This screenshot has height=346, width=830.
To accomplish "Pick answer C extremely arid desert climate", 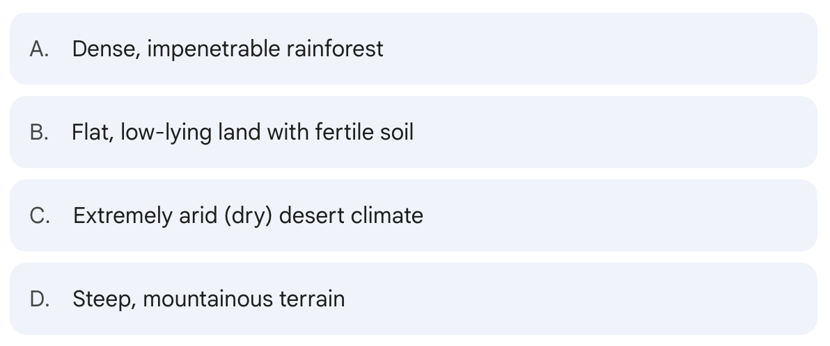I will (x=414, y=215).
